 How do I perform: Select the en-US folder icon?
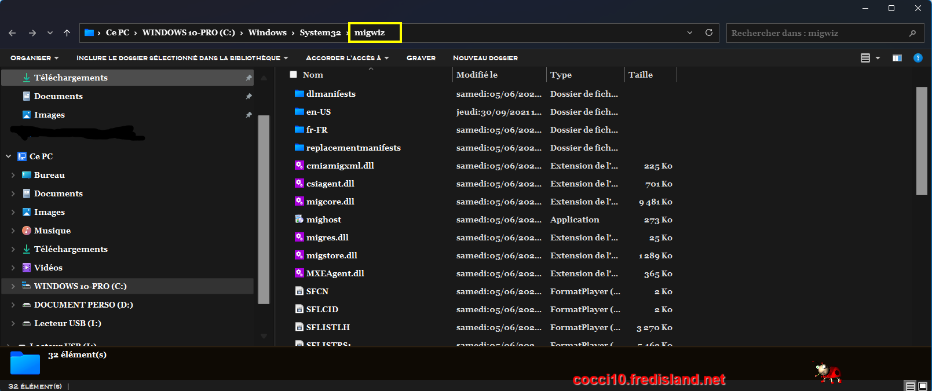pyautogui.click(x=299, y=112)
